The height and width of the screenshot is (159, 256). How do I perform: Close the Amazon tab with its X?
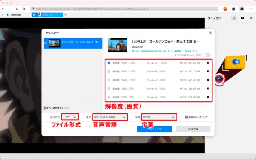[x=34, y=15]
